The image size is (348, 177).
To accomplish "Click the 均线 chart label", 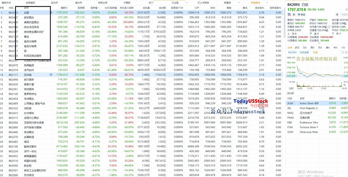I will click(315, 53).
